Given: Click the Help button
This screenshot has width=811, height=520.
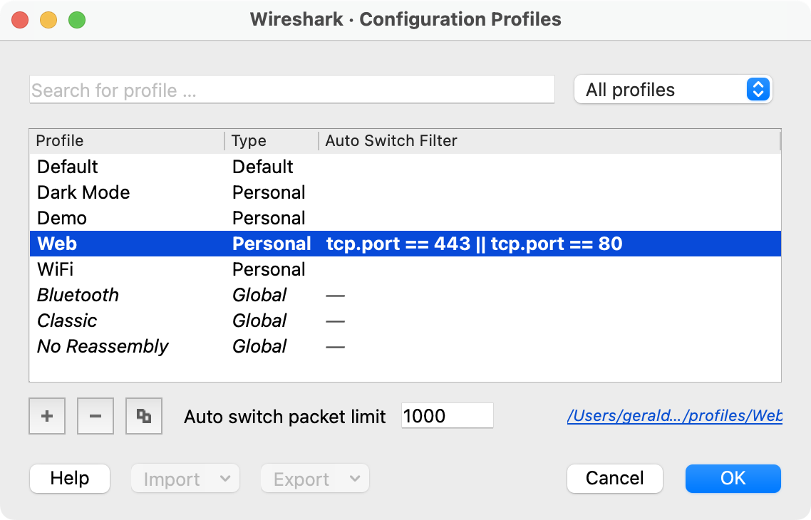Looking at the screenshot, I should click(x=69, y=479).
